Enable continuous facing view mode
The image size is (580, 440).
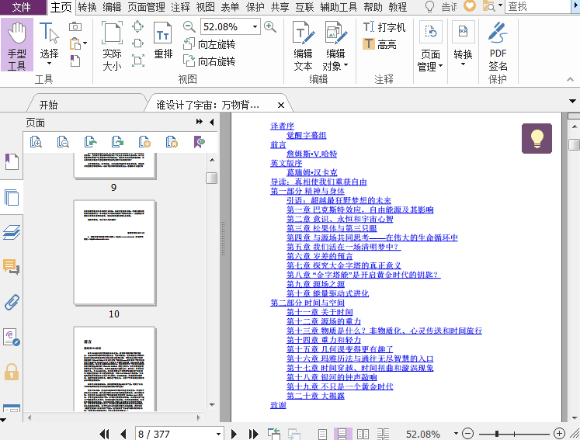pyautogui.click(x=383, y=434)
